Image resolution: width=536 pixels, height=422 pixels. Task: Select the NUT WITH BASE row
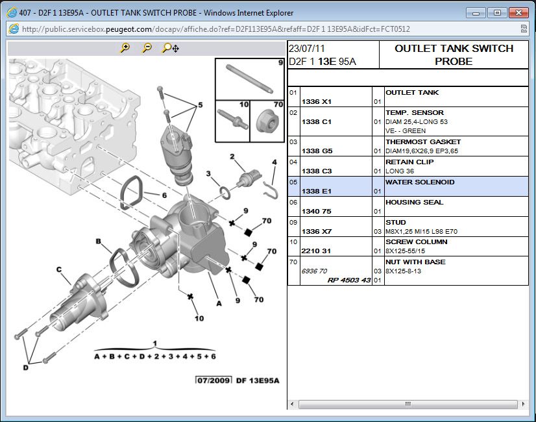(408, 271)
